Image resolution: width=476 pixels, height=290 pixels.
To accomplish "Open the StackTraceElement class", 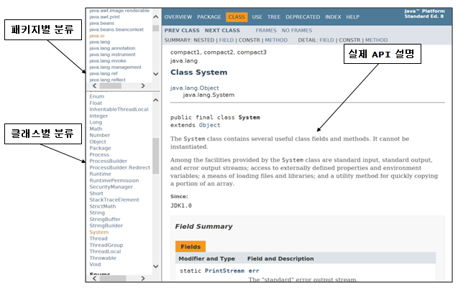I will pos(114,200).
